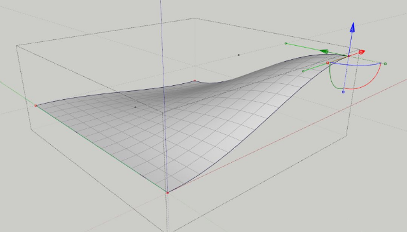Select the black dot above the surface
This screenshot has width=407, height=232.
click(239, 55)
